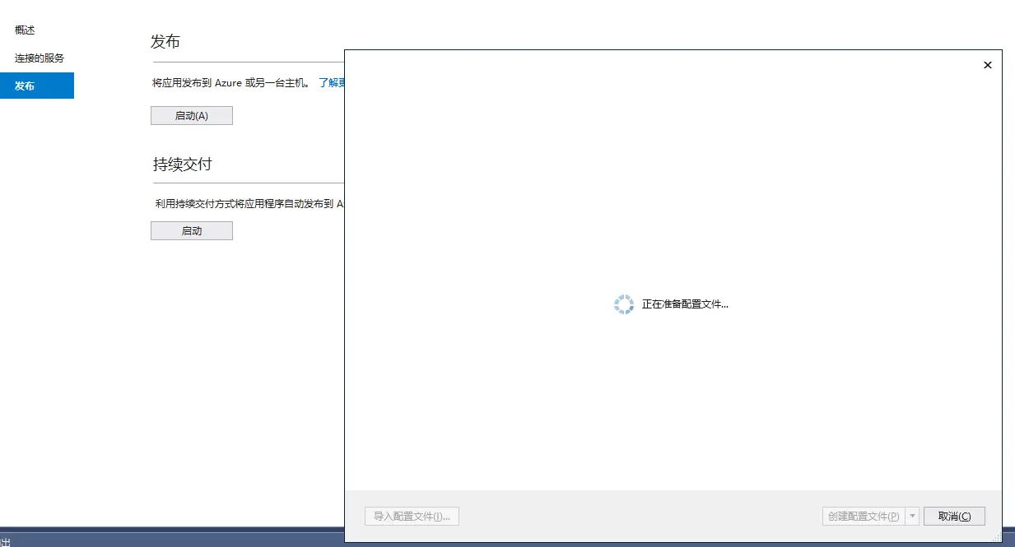Click 创建配置文件(P) to create a profile

click(x=863, y=516)
